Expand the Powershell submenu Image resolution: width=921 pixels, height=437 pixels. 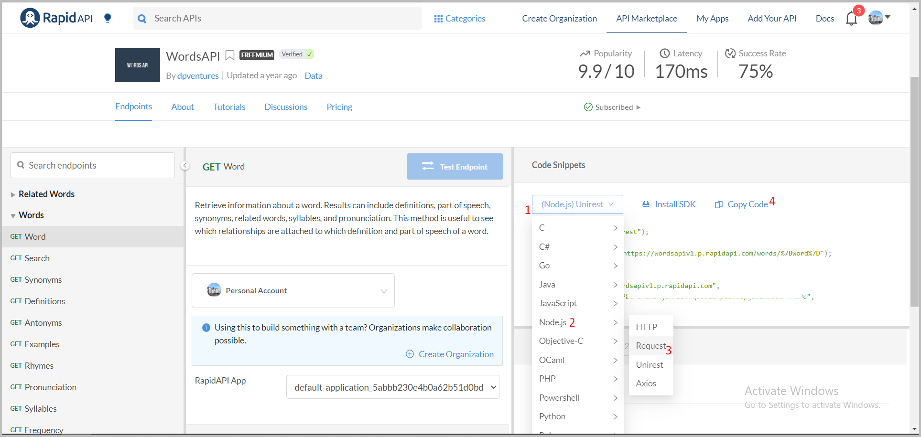[x=577, y=398]
